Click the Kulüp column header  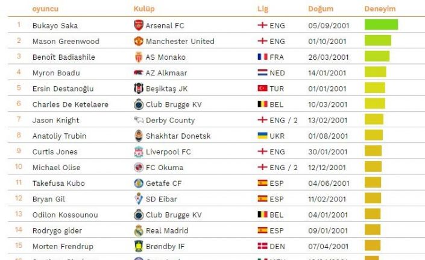tap(144, 9)
